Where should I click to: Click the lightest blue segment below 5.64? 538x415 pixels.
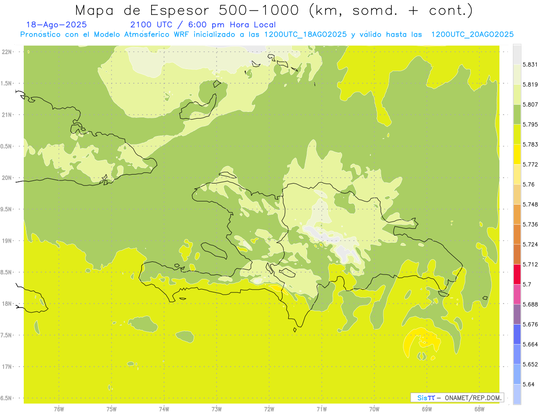[517, 394]
